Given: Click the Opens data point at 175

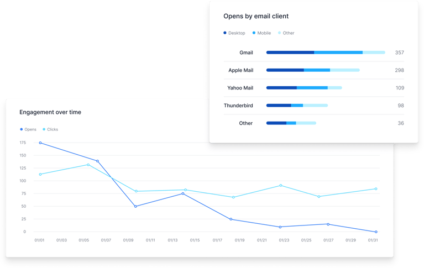Looking at the screenshot, I should pyautogui.click(x=40, y=143).
